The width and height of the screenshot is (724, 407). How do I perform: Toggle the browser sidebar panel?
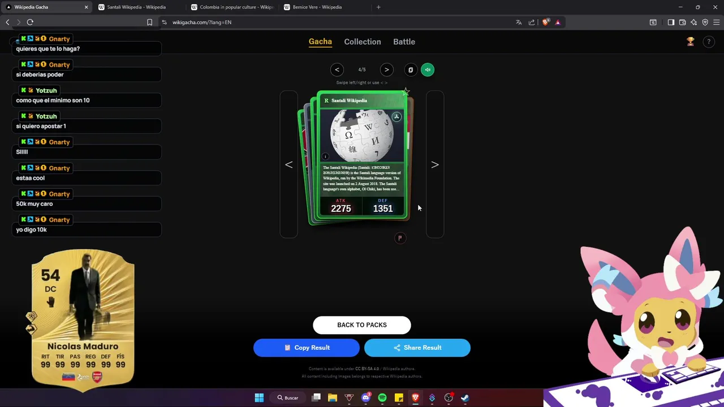click(671, 22)
